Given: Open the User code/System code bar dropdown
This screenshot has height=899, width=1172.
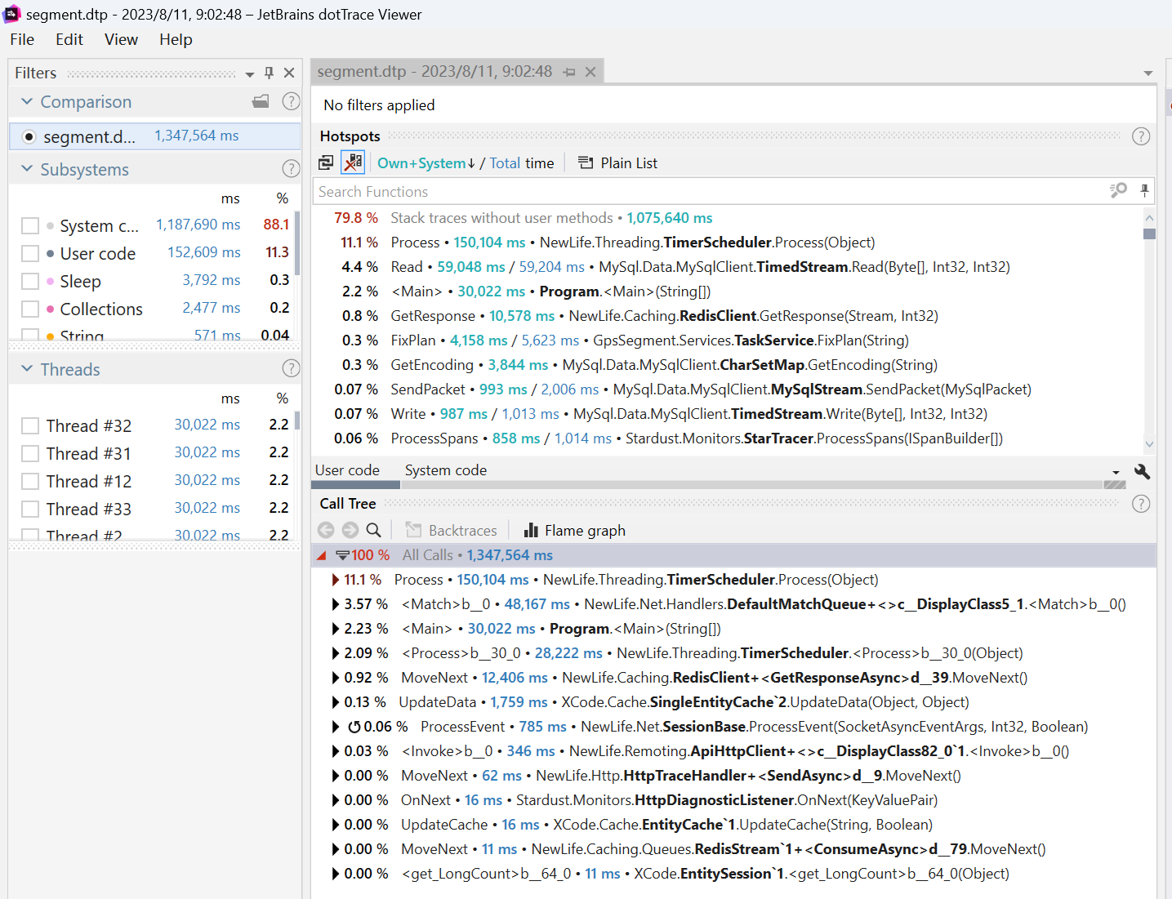Looking at the screenshot, I should [1116, 472].
